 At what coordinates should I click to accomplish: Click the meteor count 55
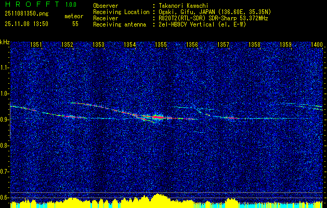(x=75, y=24)
